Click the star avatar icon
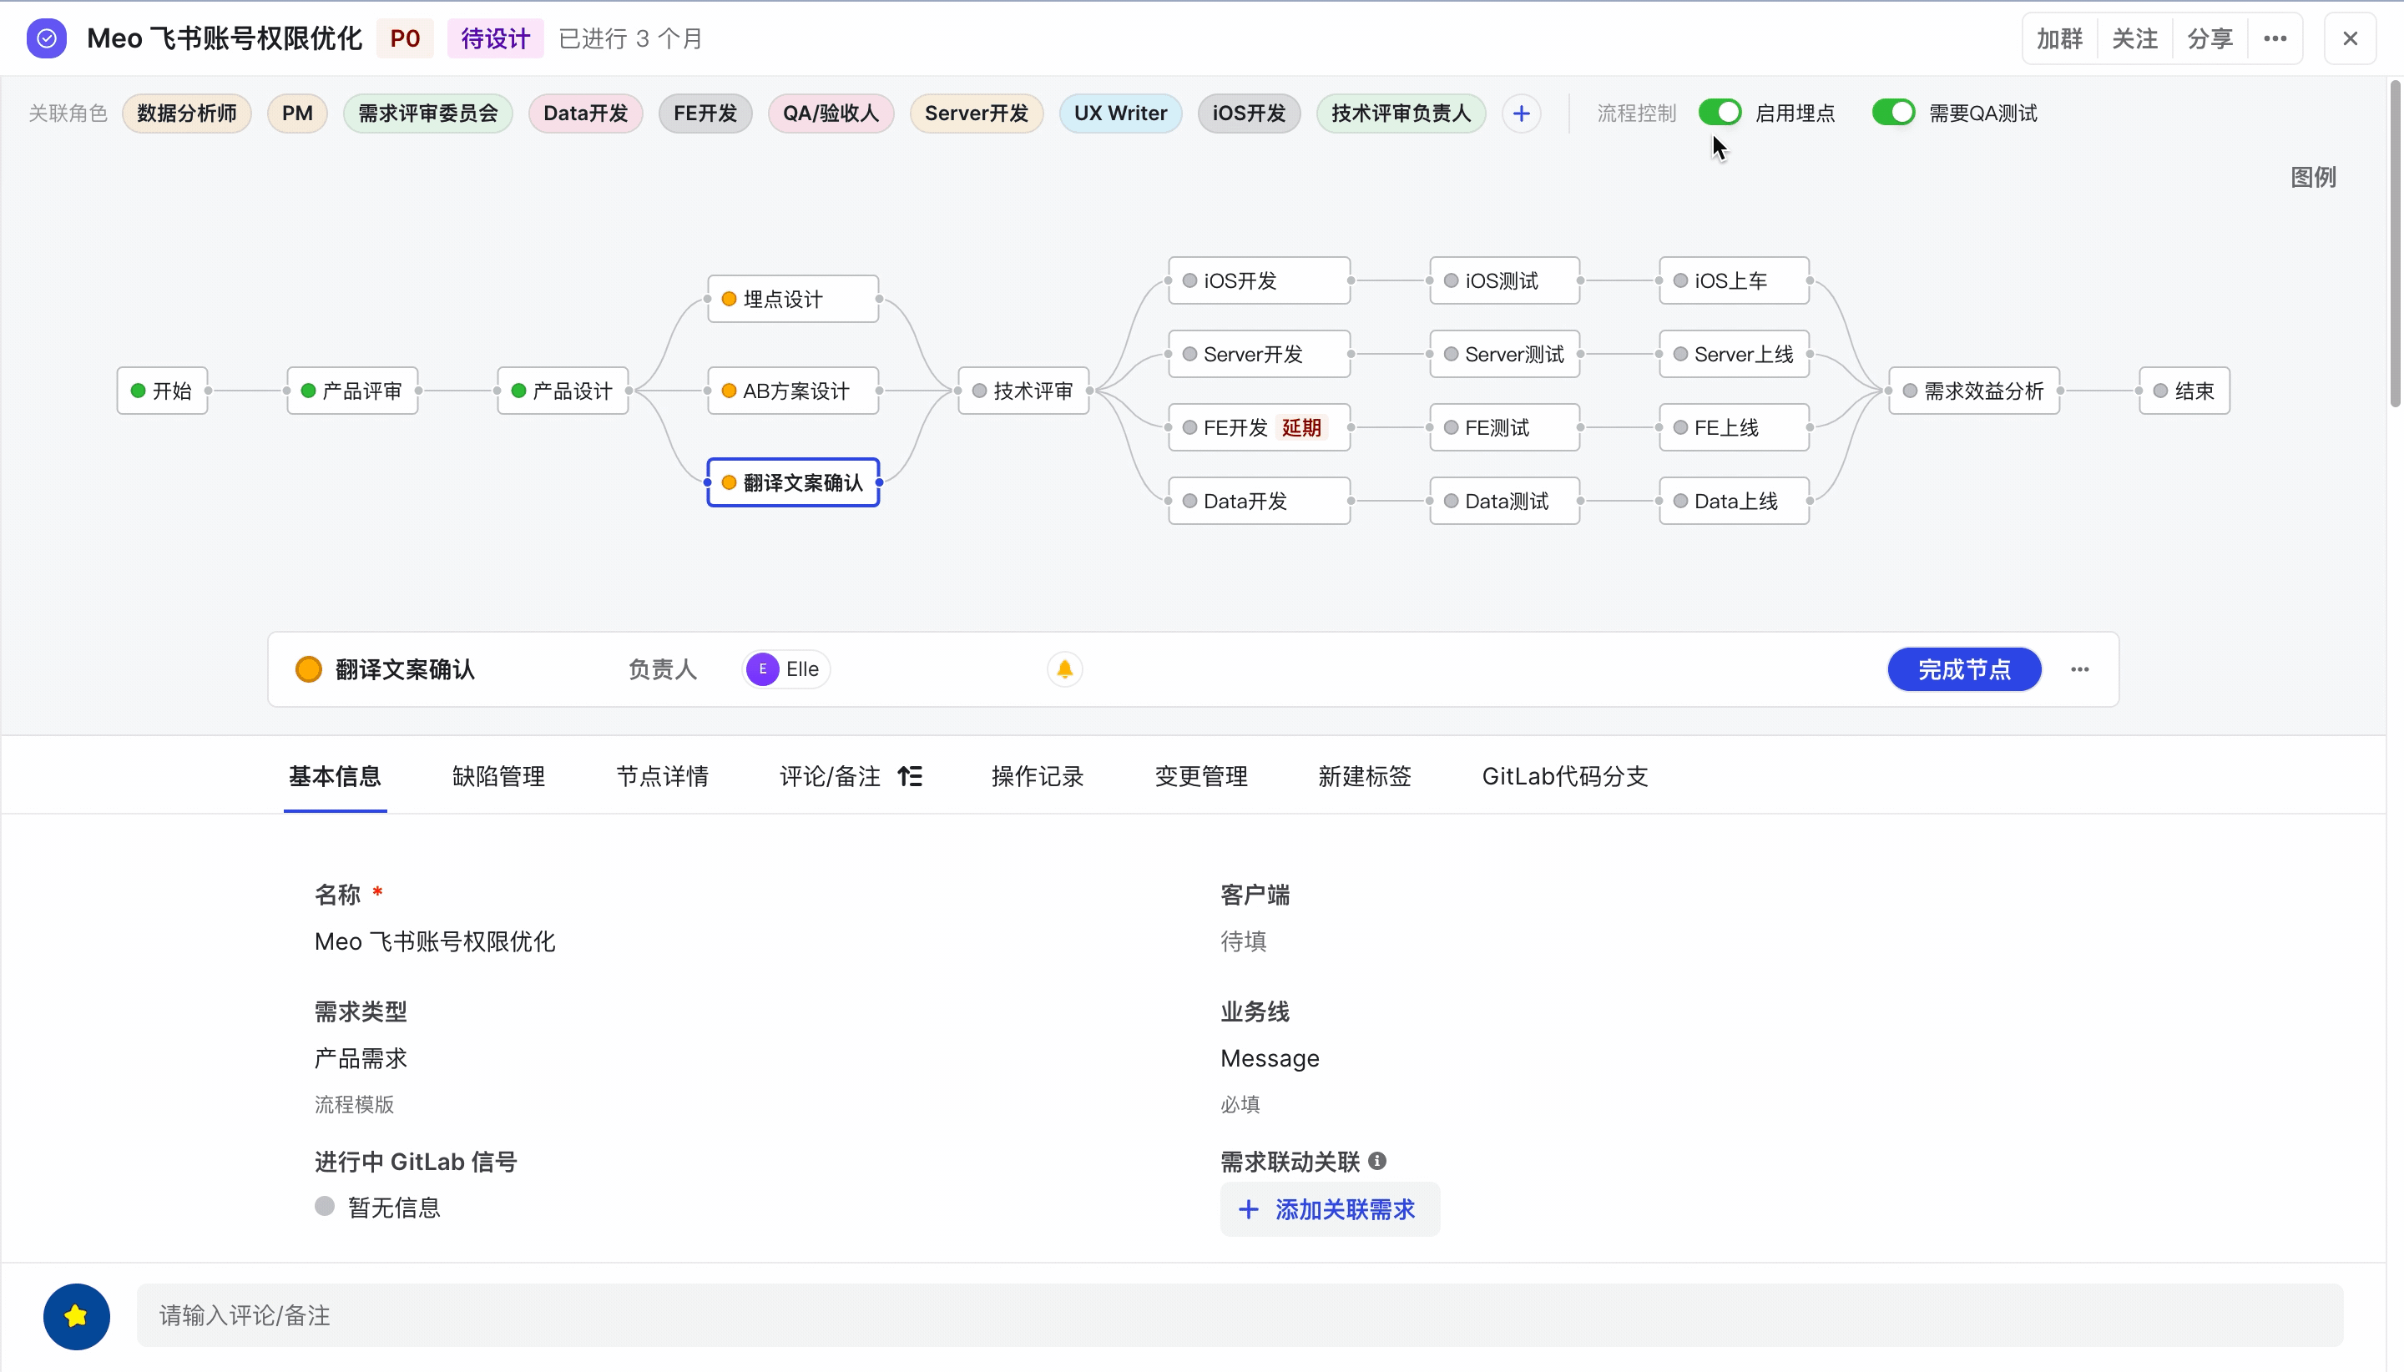Viewport: 2404px width, 1372px height. coord(76,1315)
